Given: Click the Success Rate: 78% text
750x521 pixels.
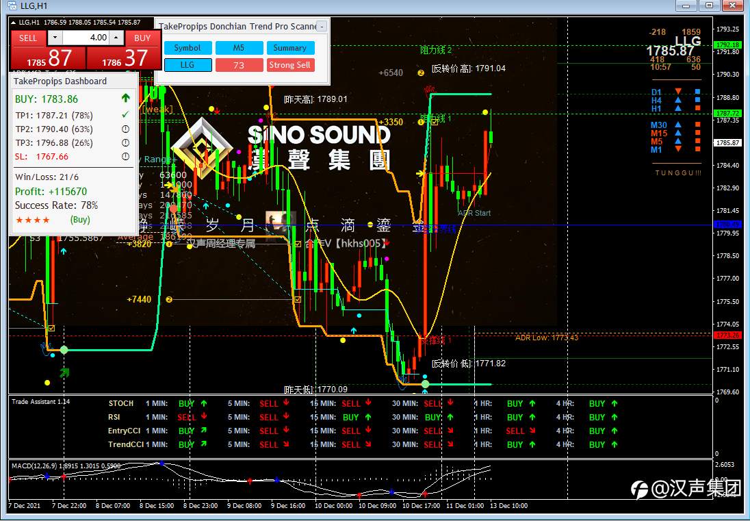Looking at the screenshot, I should pos(56,205).
